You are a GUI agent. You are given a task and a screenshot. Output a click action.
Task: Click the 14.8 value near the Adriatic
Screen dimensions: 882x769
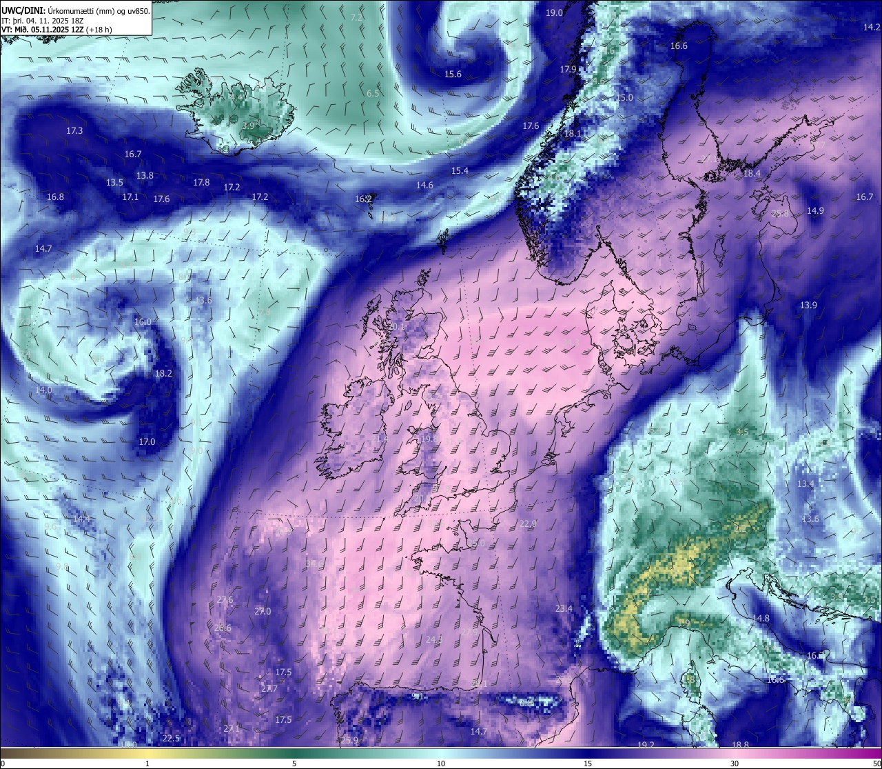(761, 619)
